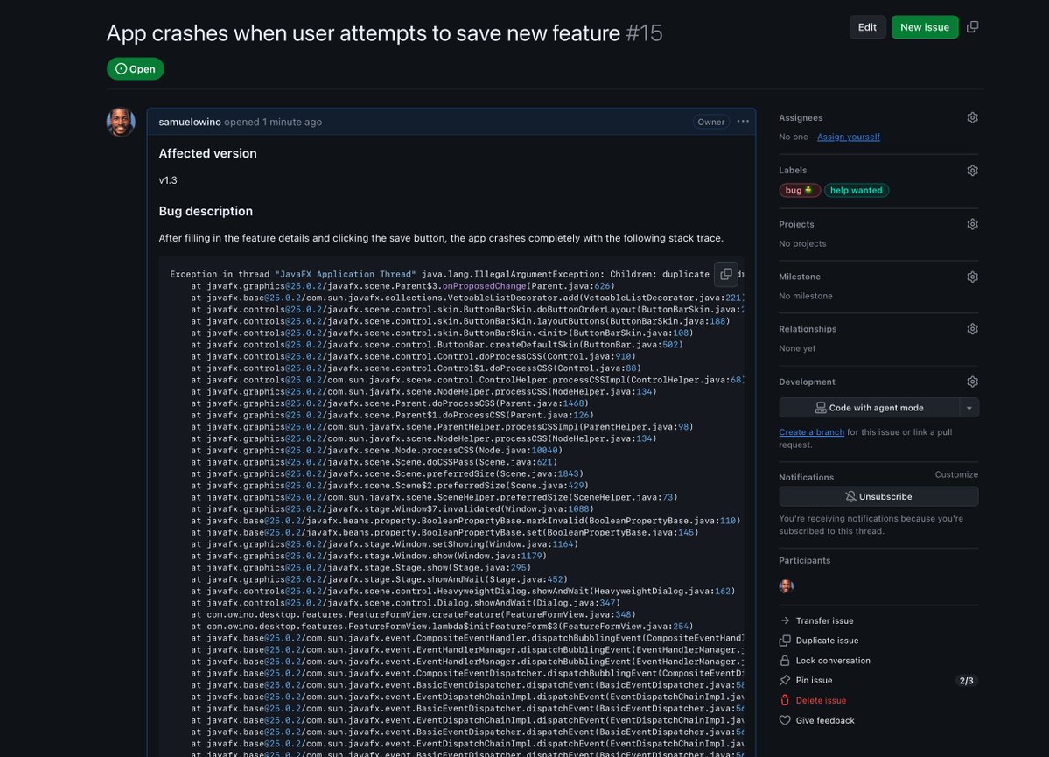
Task: Copy the stack trace code block
Action: 726,274
